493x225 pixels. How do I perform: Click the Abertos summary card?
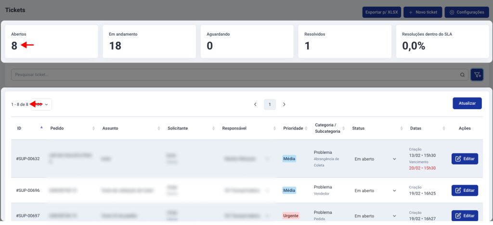(x=52, y=41)
